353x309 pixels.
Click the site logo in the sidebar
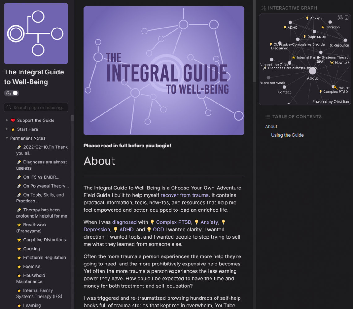(36, 33)
